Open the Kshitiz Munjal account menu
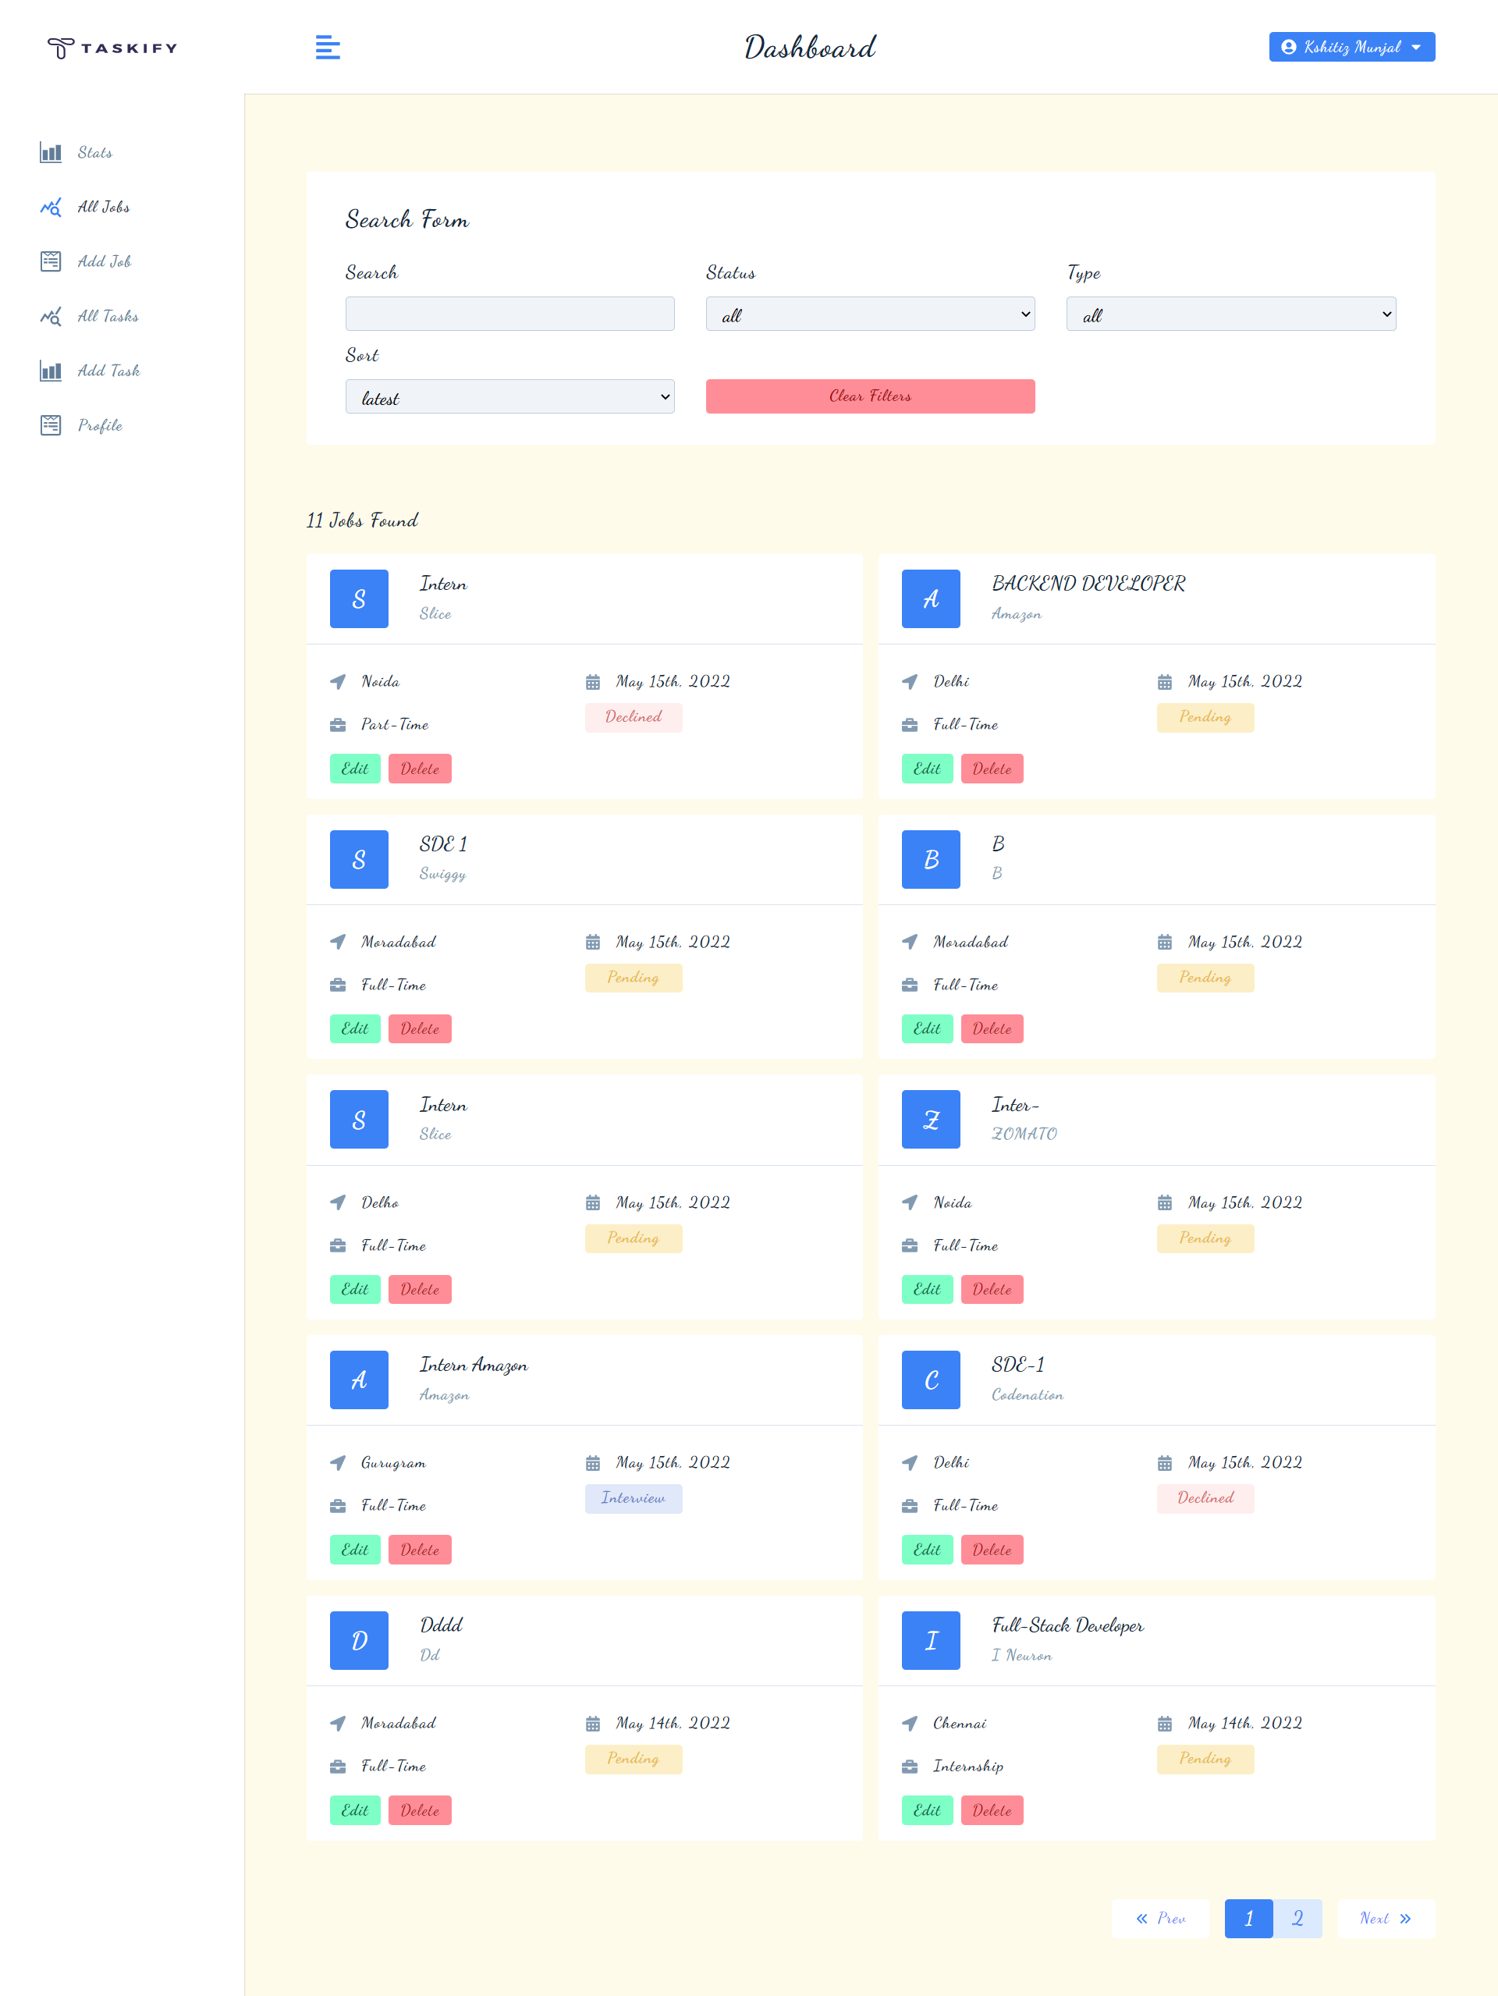 (1351, 47)
